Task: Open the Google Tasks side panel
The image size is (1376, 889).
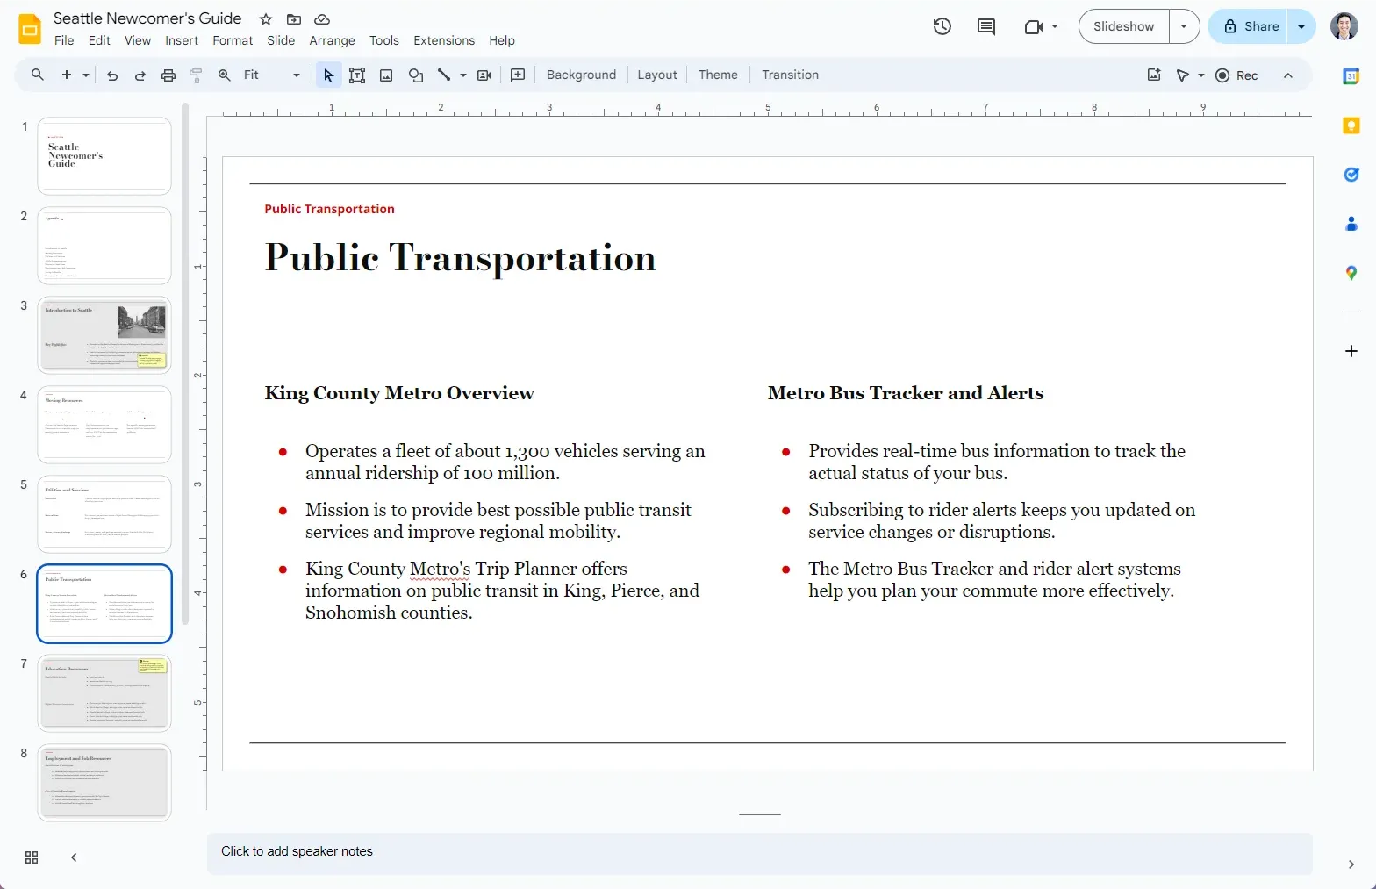Action: tap(1351, 175)
